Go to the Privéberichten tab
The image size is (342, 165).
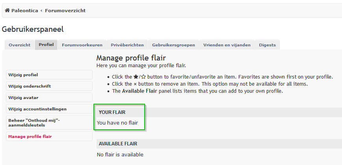click(x=127, y=45)
